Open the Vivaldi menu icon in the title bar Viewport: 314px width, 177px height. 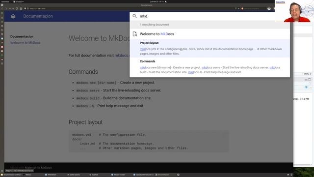point(2,5)
